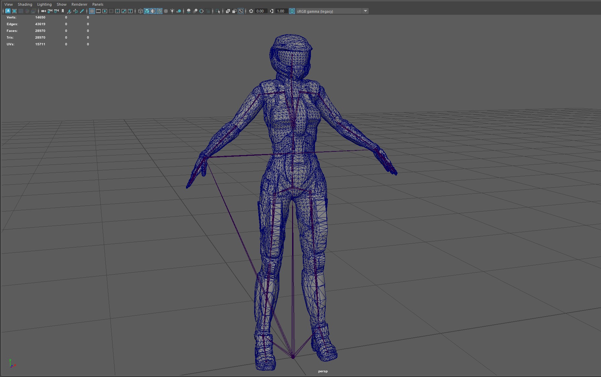This screenshot has width=601, height=377.
Task: Click the dimmed Gate Mask icon
Action: tap(111, 11)
